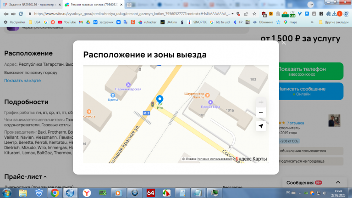The width and height of the screenshot is (352, 198).
Task: Bookmark this page with the star
Action: 254,14
